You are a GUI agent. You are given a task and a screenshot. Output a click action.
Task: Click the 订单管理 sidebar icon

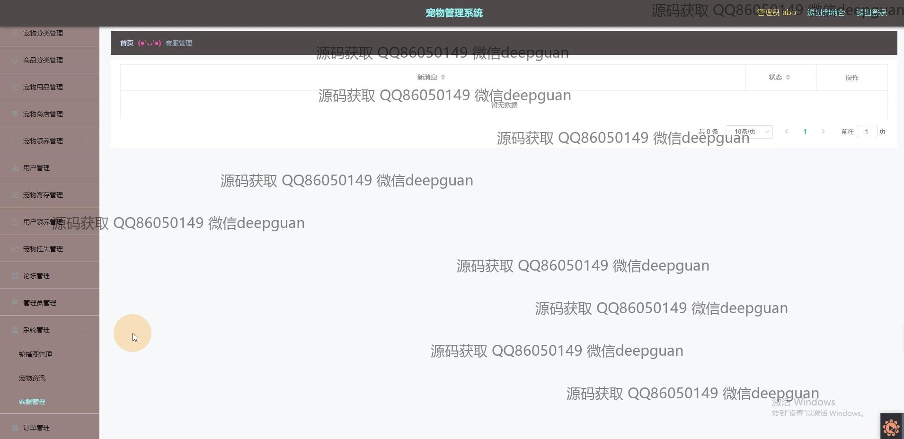[15, 428]
